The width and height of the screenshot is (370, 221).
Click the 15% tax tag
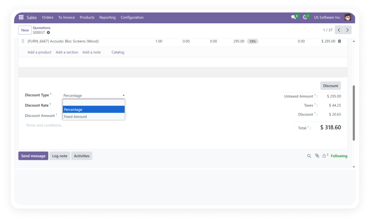[253, 41]
